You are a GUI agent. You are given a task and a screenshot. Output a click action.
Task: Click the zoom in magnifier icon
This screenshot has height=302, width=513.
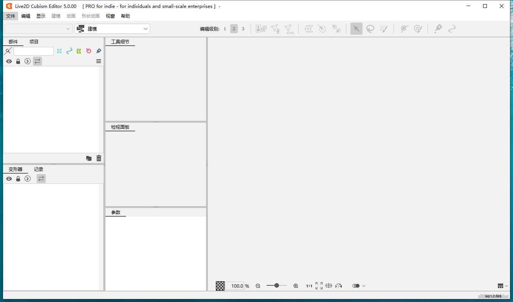click(296, 286)
